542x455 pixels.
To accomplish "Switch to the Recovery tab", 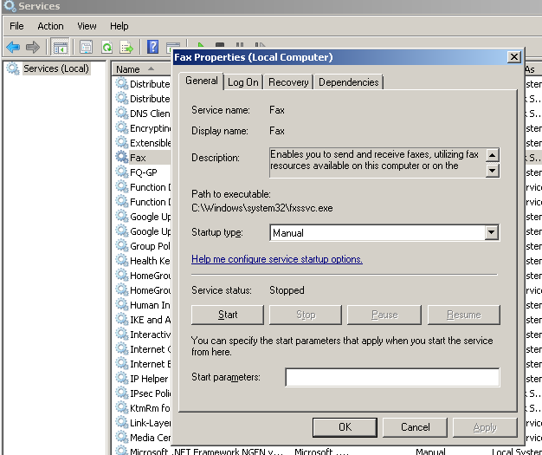I will click(x=288, y=82).
